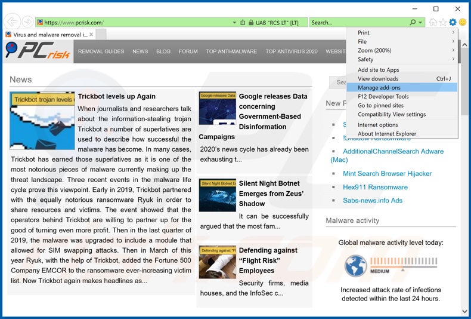Click the Silent Night Botnet thumbnail

coord(217,195)
